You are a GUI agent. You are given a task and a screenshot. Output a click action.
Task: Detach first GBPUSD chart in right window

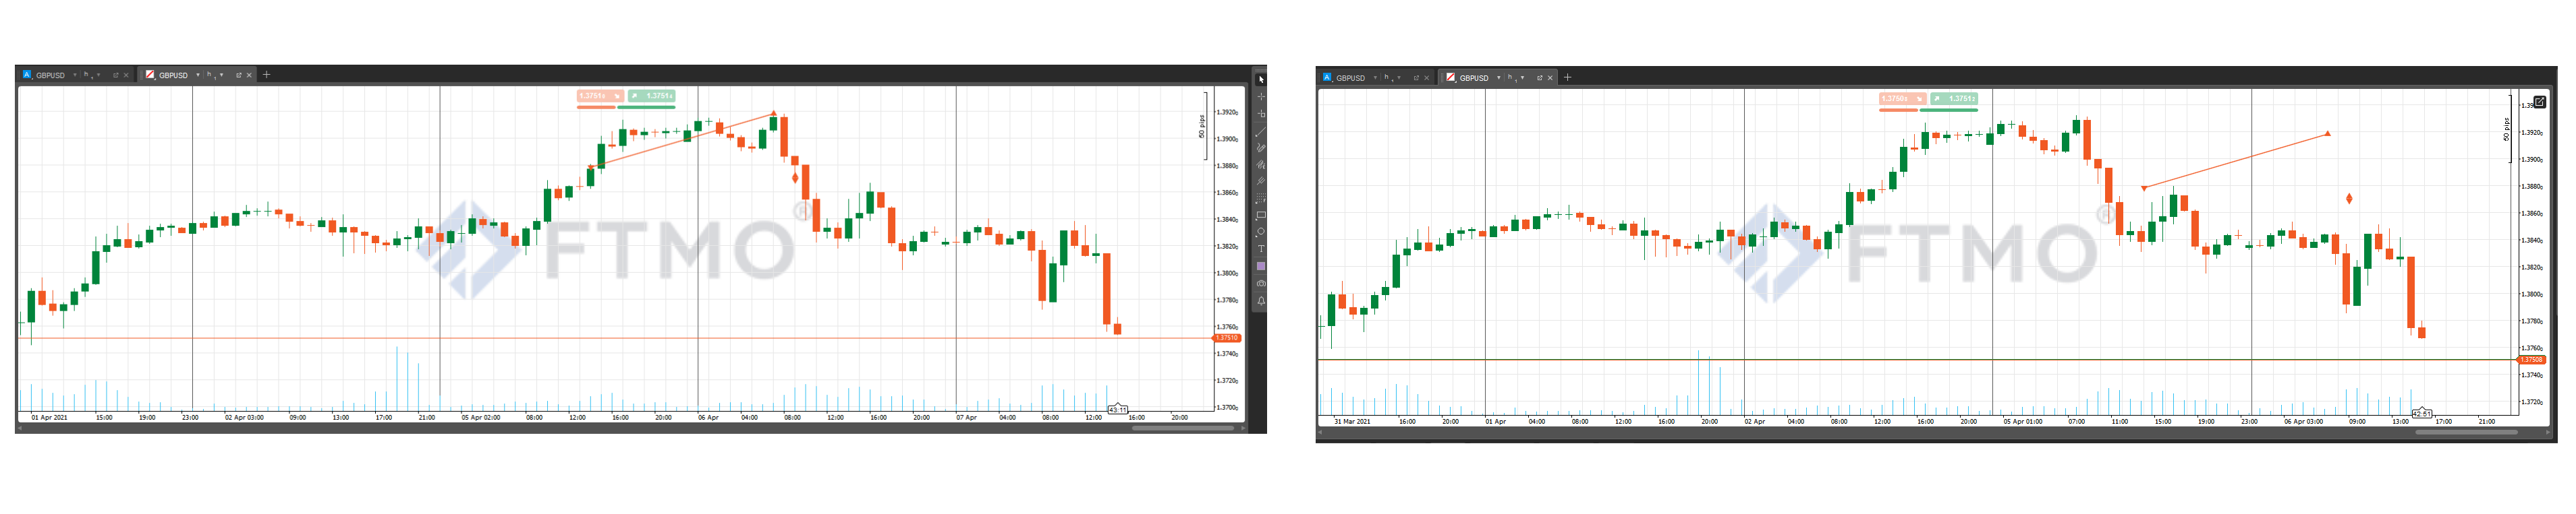click(x=1417, y=79)
